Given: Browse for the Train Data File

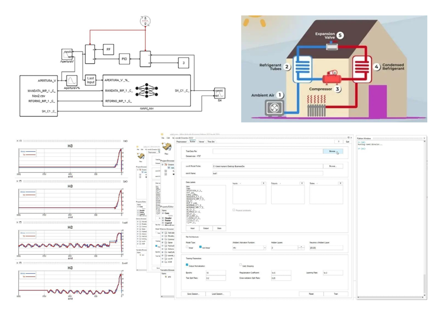Looking at the screenshot, I should click(333, 151).
